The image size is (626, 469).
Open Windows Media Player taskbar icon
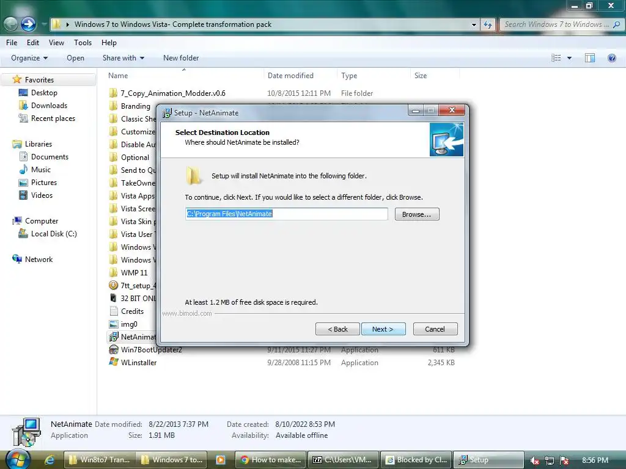(x=220, y=460)
